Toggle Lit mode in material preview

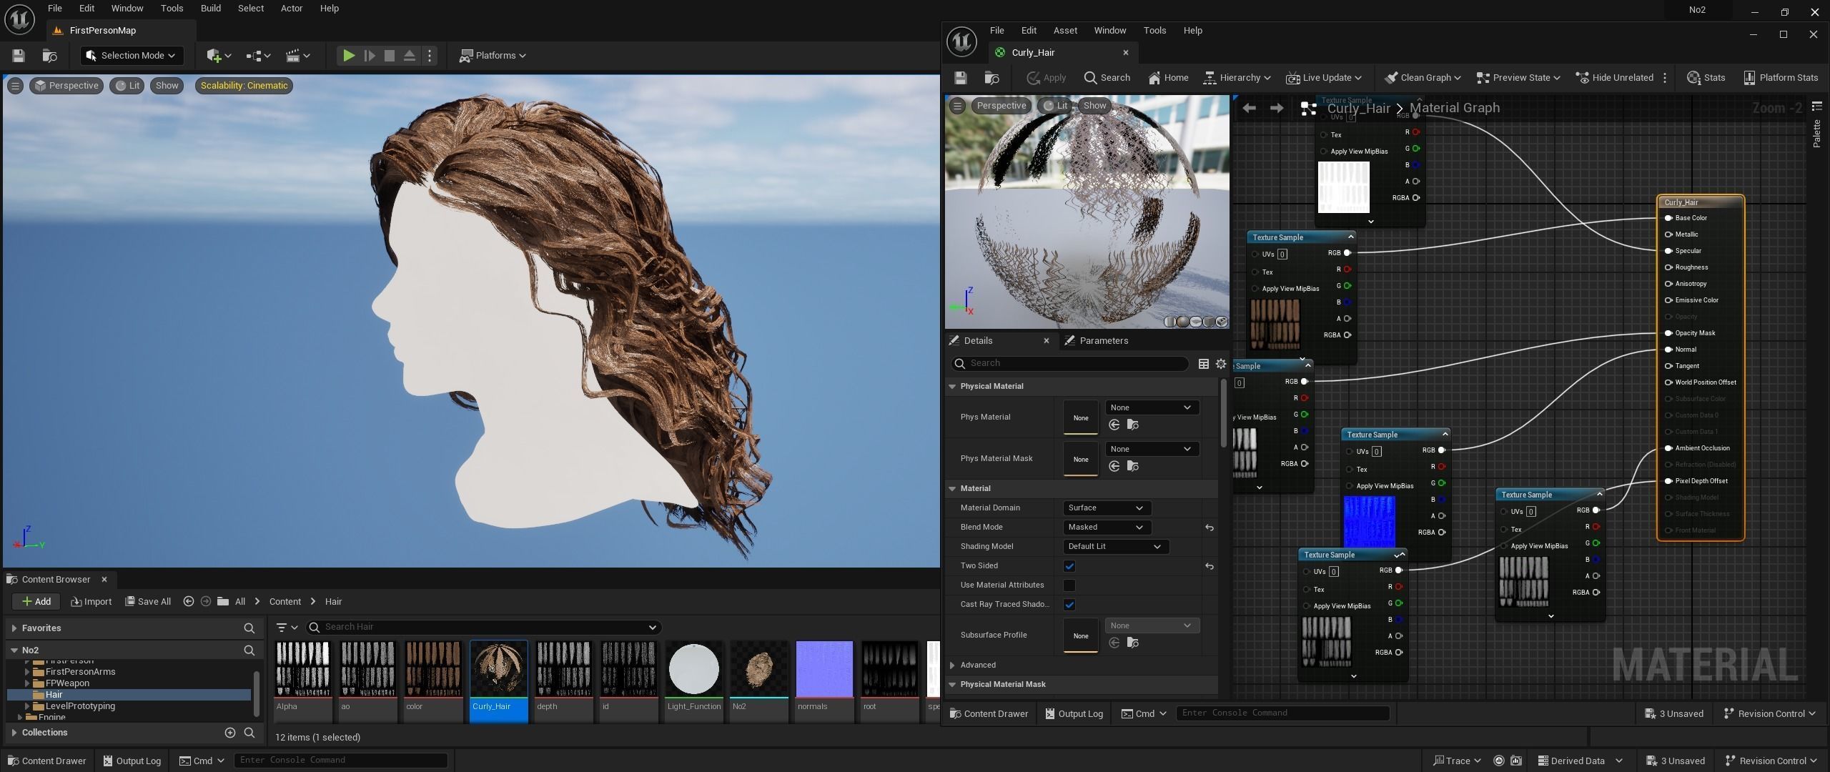point(1056,106)
